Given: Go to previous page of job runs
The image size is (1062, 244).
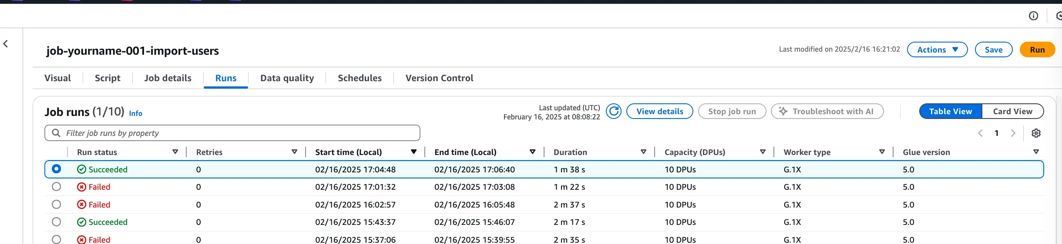Looking at the screenshot, I should point(980,133).
